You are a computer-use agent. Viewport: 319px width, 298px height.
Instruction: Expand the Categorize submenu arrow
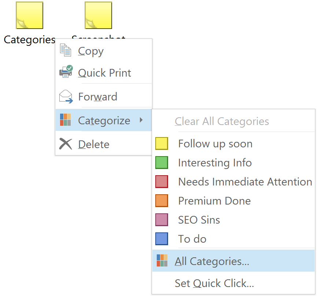tap(141, 120)
